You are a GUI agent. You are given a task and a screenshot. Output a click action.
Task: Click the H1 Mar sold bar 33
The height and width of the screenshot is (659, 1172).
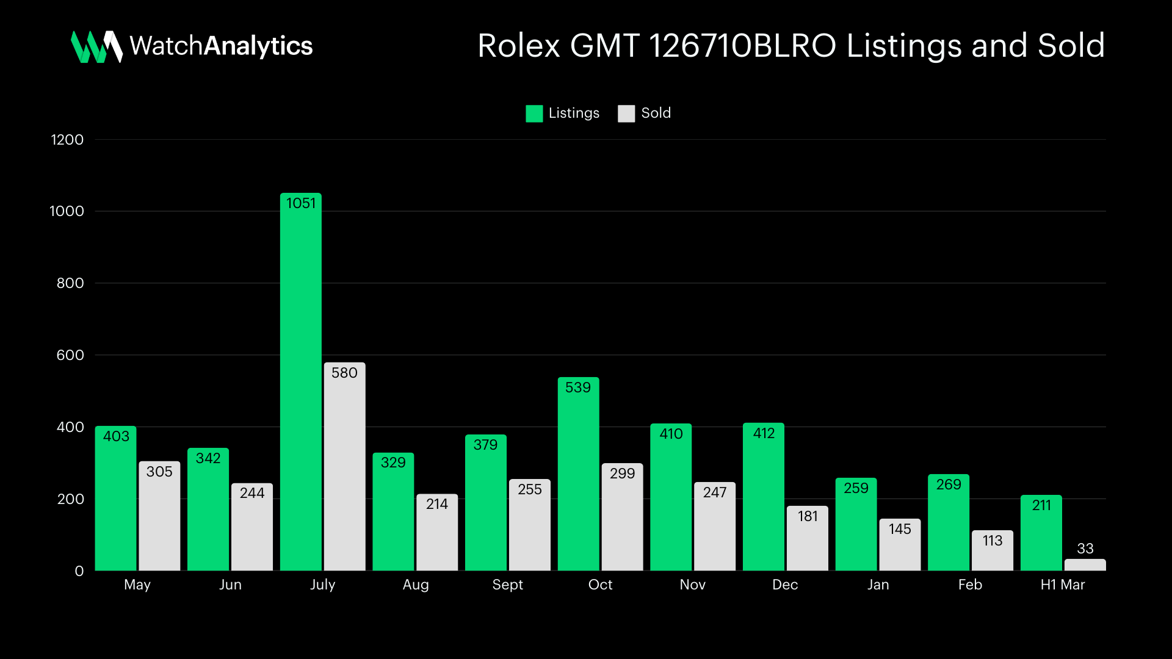pos(1085,565)
